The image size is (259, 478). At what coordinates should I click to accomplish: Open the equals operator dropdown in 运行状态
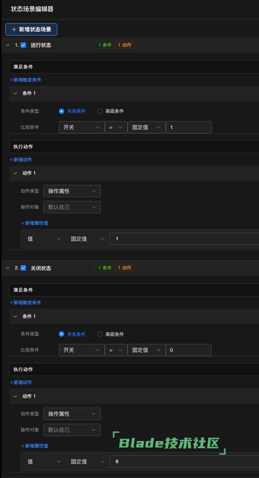click(116, 127)
